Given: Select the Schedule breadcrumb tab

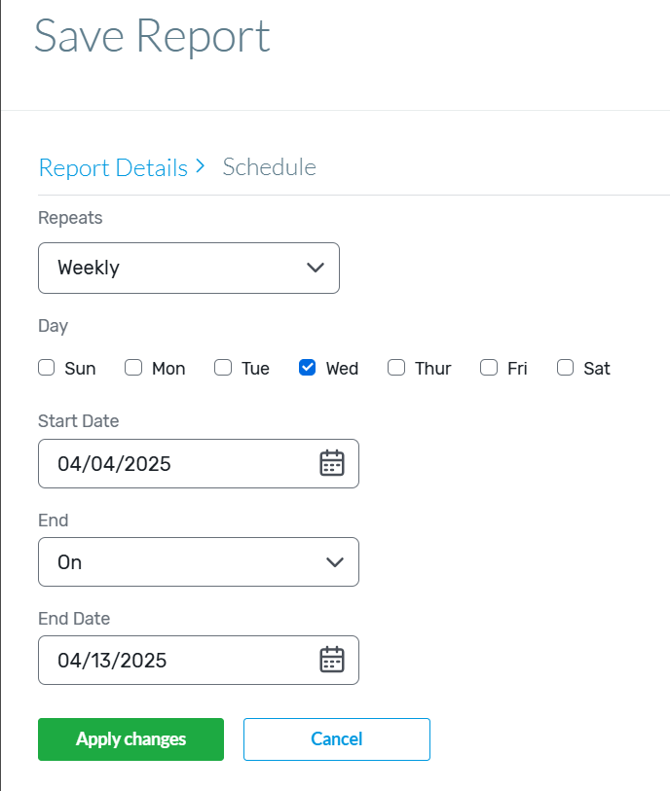Looking at the screenshot, I should click(x=269, y=167).
